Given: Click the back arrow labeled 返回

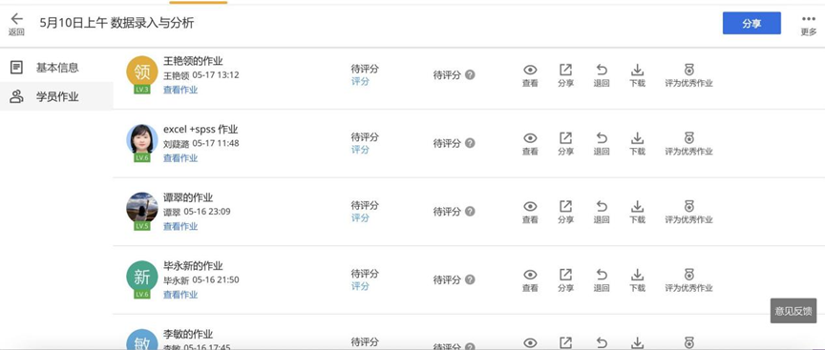Looking at the screenshot, I should click(16, 24).
